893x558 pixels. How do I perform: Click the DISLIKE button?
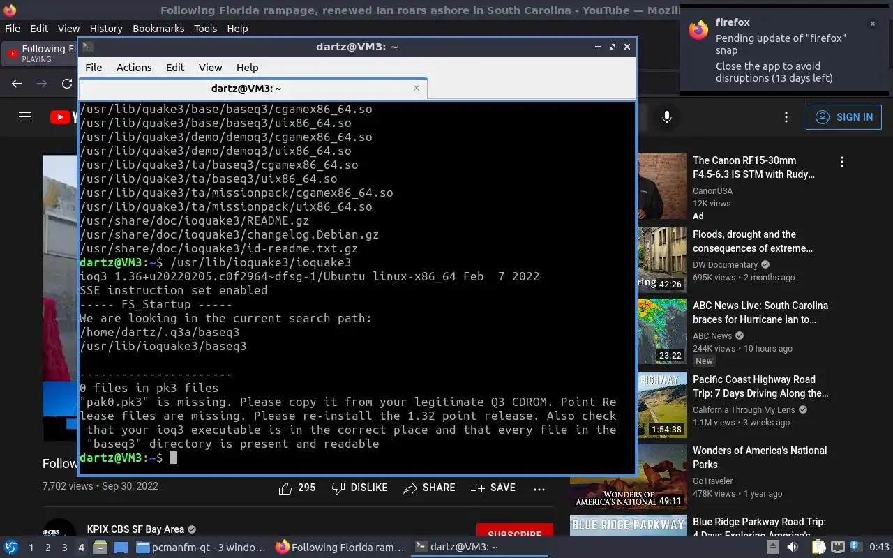tap(360, 488)
